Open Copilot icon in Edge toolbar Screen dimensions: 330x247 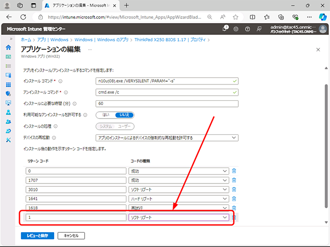pyautogui.click(x=323, y=17)
